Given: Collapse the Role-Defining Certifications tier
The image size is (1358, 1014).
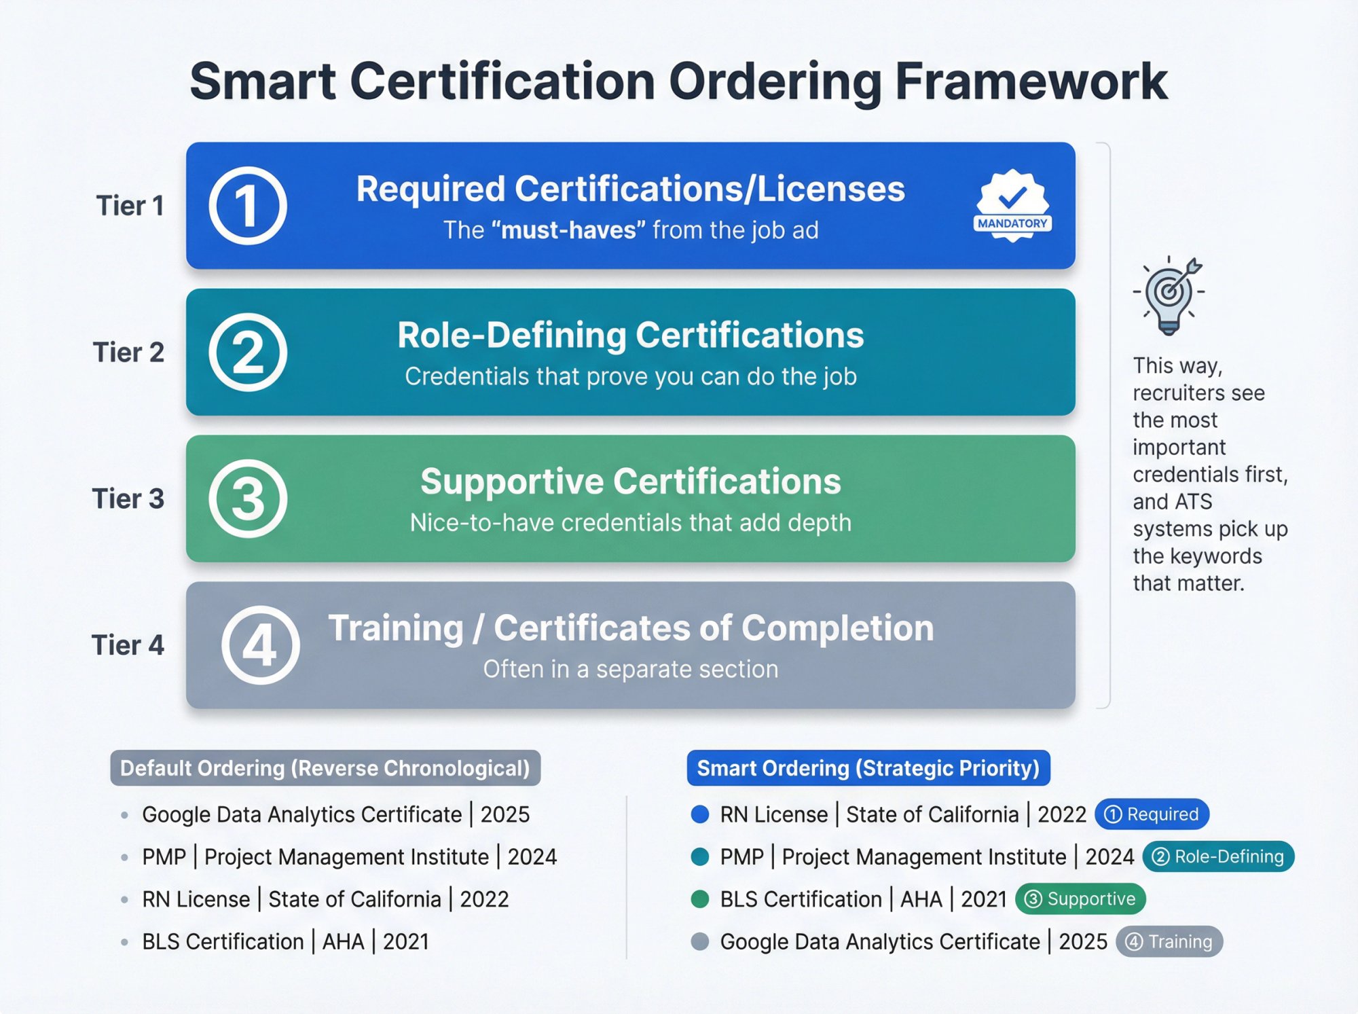Looking at the screenshot, I should pyautogui.click(x=630, y=352).
